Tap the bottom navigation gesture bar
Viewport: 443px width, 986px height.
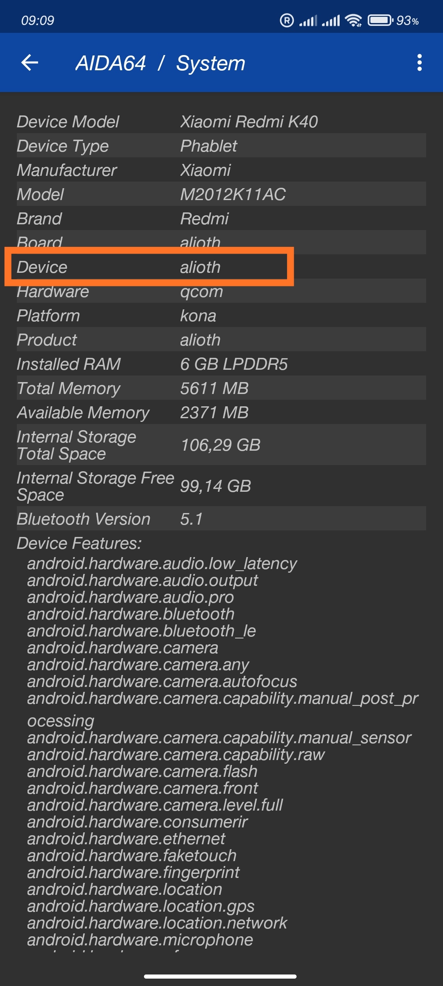pos(220,976)
